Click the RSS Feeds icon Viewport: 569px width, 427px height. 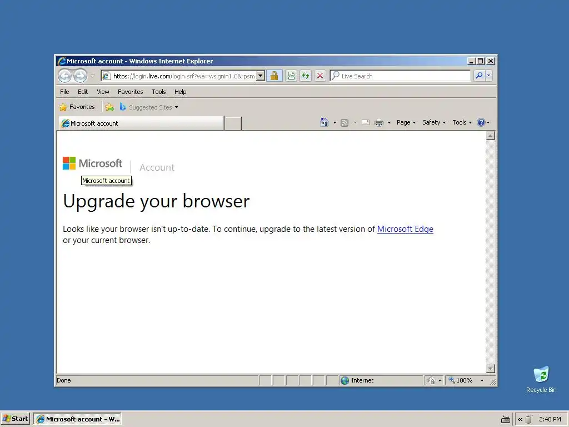[x=345, y=123]
